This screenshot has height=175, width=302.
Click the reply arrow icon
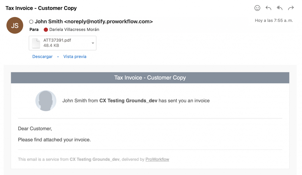coord(268,8)
